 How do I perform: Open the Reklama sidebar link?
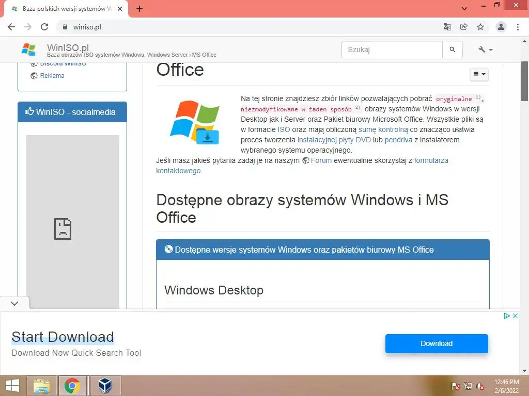52,76
